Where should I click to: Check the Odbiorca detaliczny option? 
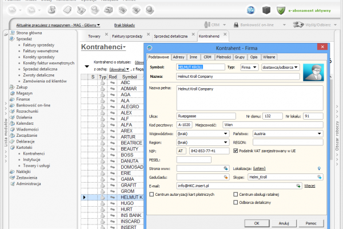[236, 201]
